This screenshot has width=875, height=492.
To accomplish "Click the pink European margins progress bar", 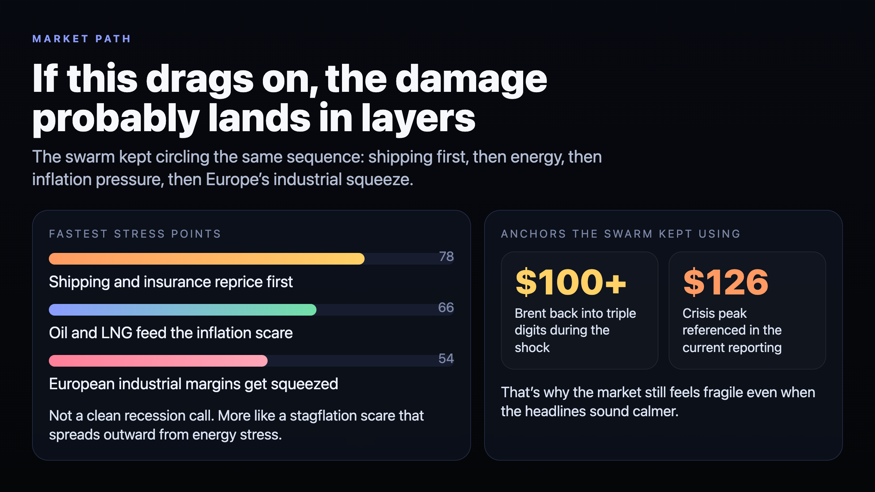I will pyautogui.click(x=158, y=361).
